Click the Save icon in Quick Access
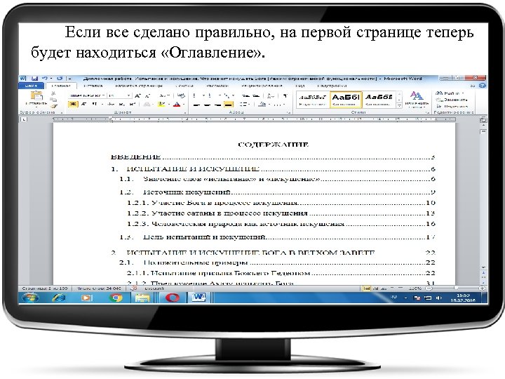The image size is (505, 379). [x=35, y=79]
